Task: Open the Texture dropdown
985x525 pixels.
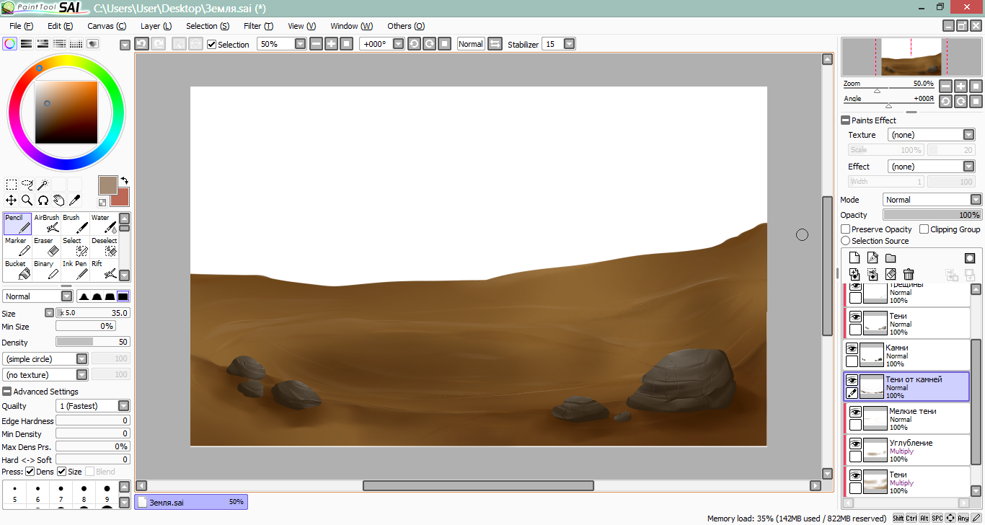Action: click(969, 135)
